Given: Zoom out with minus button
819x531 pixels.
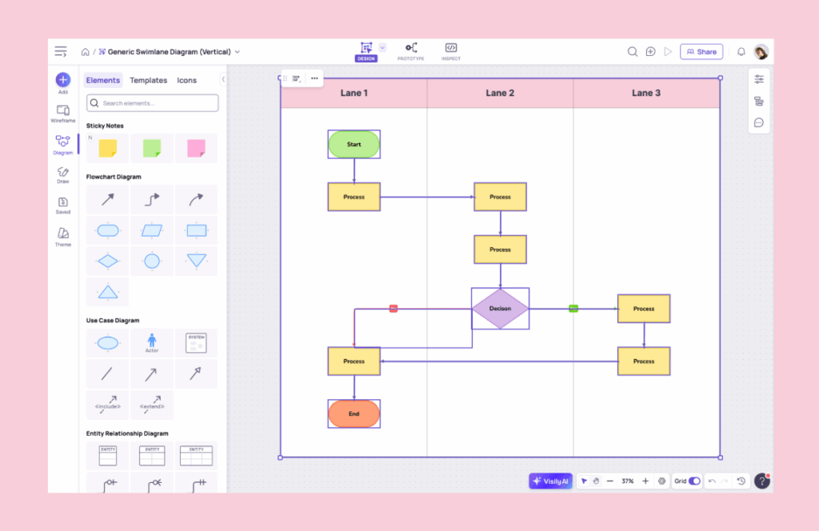Looking at the screenshot, I should (x=609, y=481).
